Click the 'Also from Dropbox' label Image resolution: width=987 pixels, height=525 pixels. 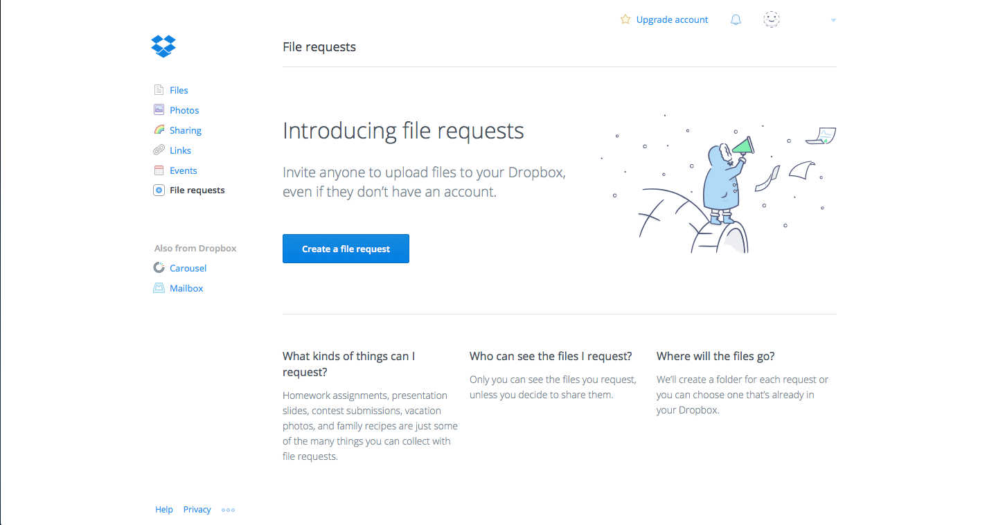195,248
